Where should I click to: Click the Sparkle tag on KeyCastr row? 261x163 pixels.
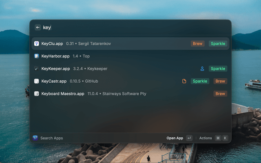[x=200, y=81]
